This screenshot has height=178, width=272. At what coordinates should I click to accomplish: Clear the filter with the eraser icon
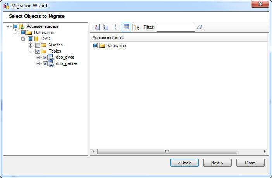200,27
